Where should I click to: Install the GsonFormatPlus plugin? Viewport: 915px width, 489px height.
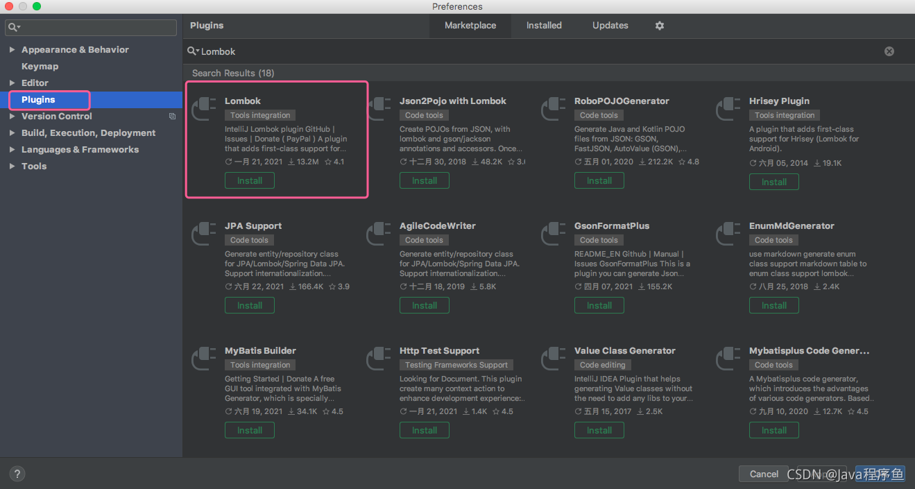click(599, 306)
